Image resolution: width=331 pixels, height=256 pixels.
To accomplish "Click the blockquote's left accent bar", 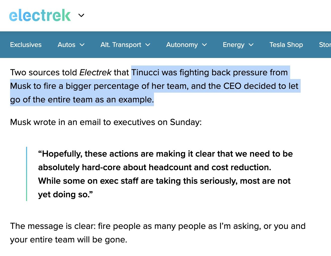I will (x=27, y=174).
